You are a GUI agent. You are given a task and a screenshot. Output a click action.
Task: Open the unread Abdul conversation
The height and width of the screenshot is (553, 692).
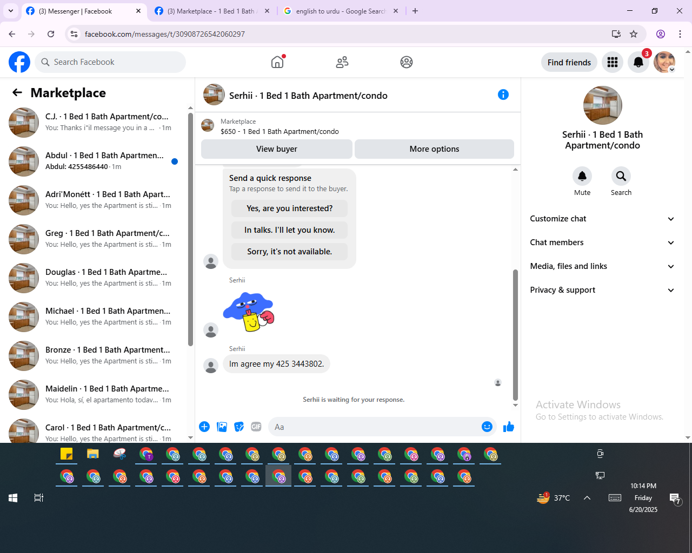(95, 161)
